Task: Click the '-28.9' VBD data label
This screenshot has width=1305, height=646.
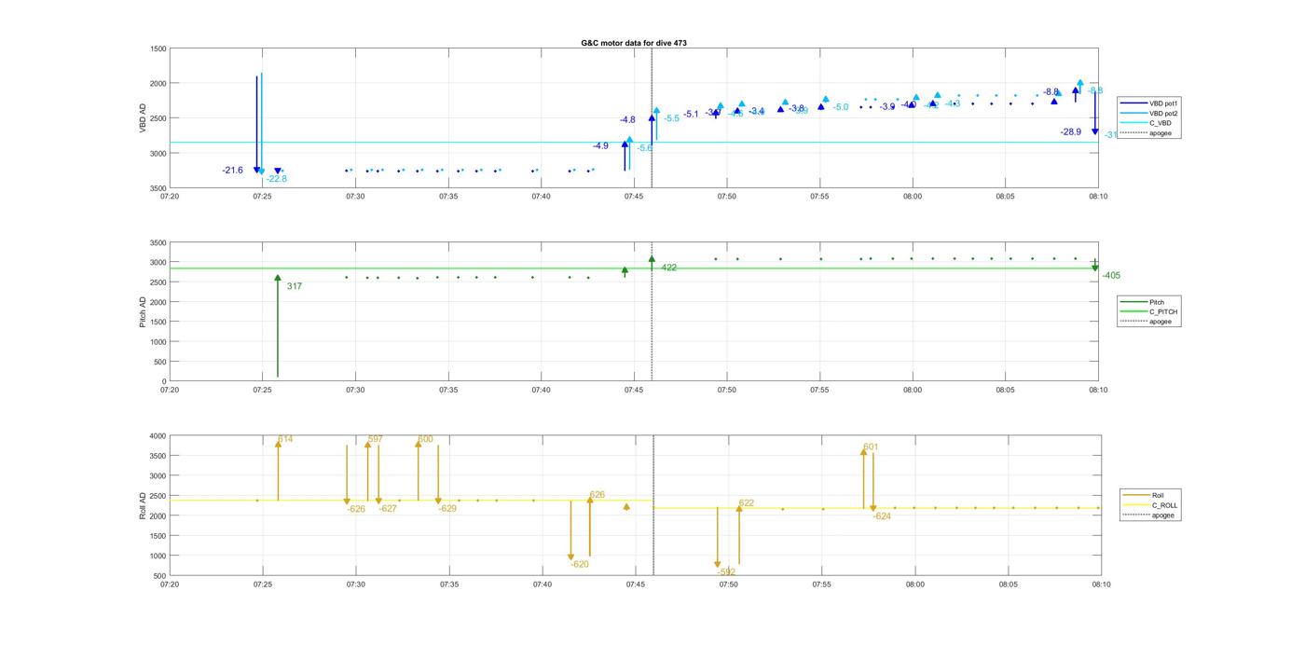Action: click(x=1070, y=132)
